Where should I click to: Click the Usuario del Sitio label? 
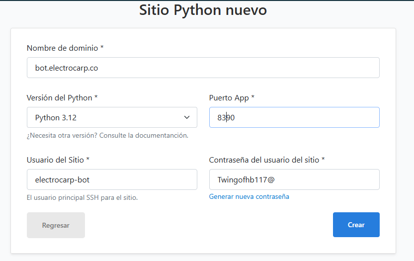(58, 160)
